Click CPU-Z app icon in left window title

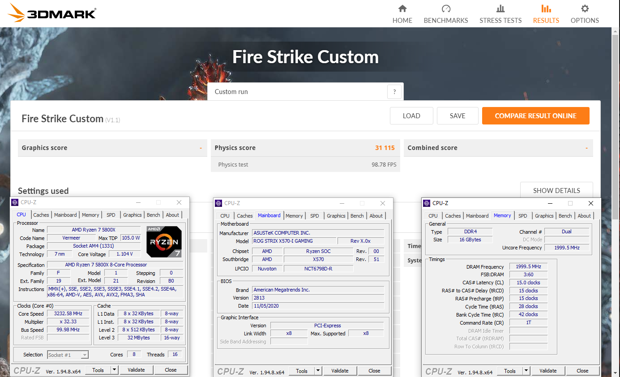pyautogui.click(x=15, y=202)
